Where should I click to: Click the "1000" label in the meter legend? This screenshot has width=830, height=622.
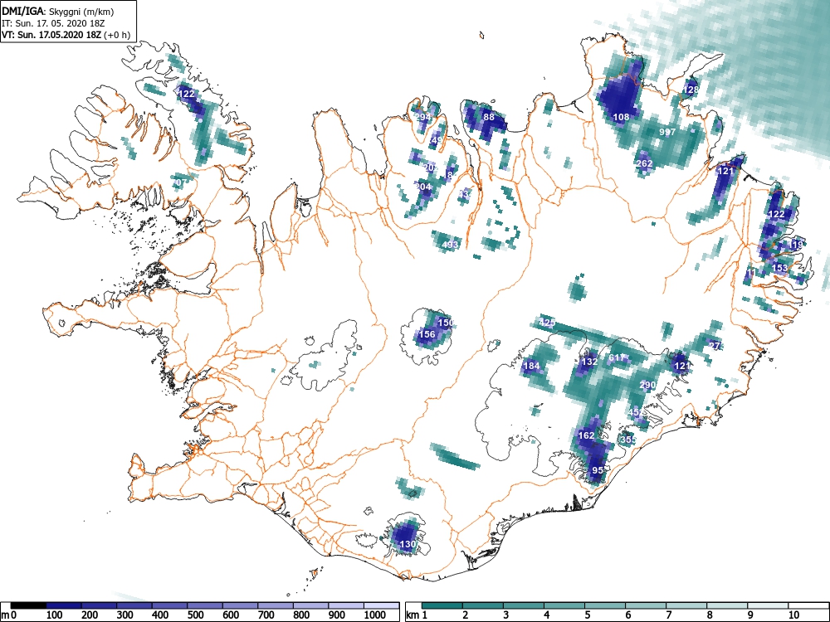click(375, 615)
